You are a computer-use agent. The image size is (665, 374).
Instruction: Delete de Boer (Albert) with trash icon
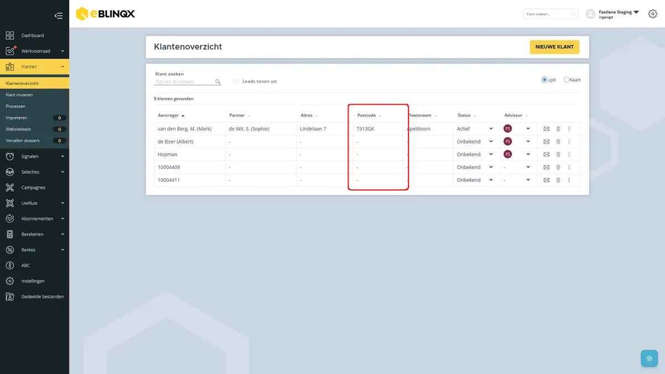[558, 141]
